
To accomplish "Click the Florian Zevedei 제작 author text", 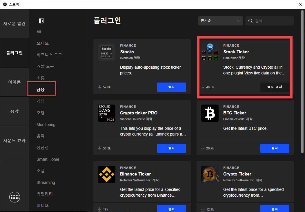I will point(238,119).
